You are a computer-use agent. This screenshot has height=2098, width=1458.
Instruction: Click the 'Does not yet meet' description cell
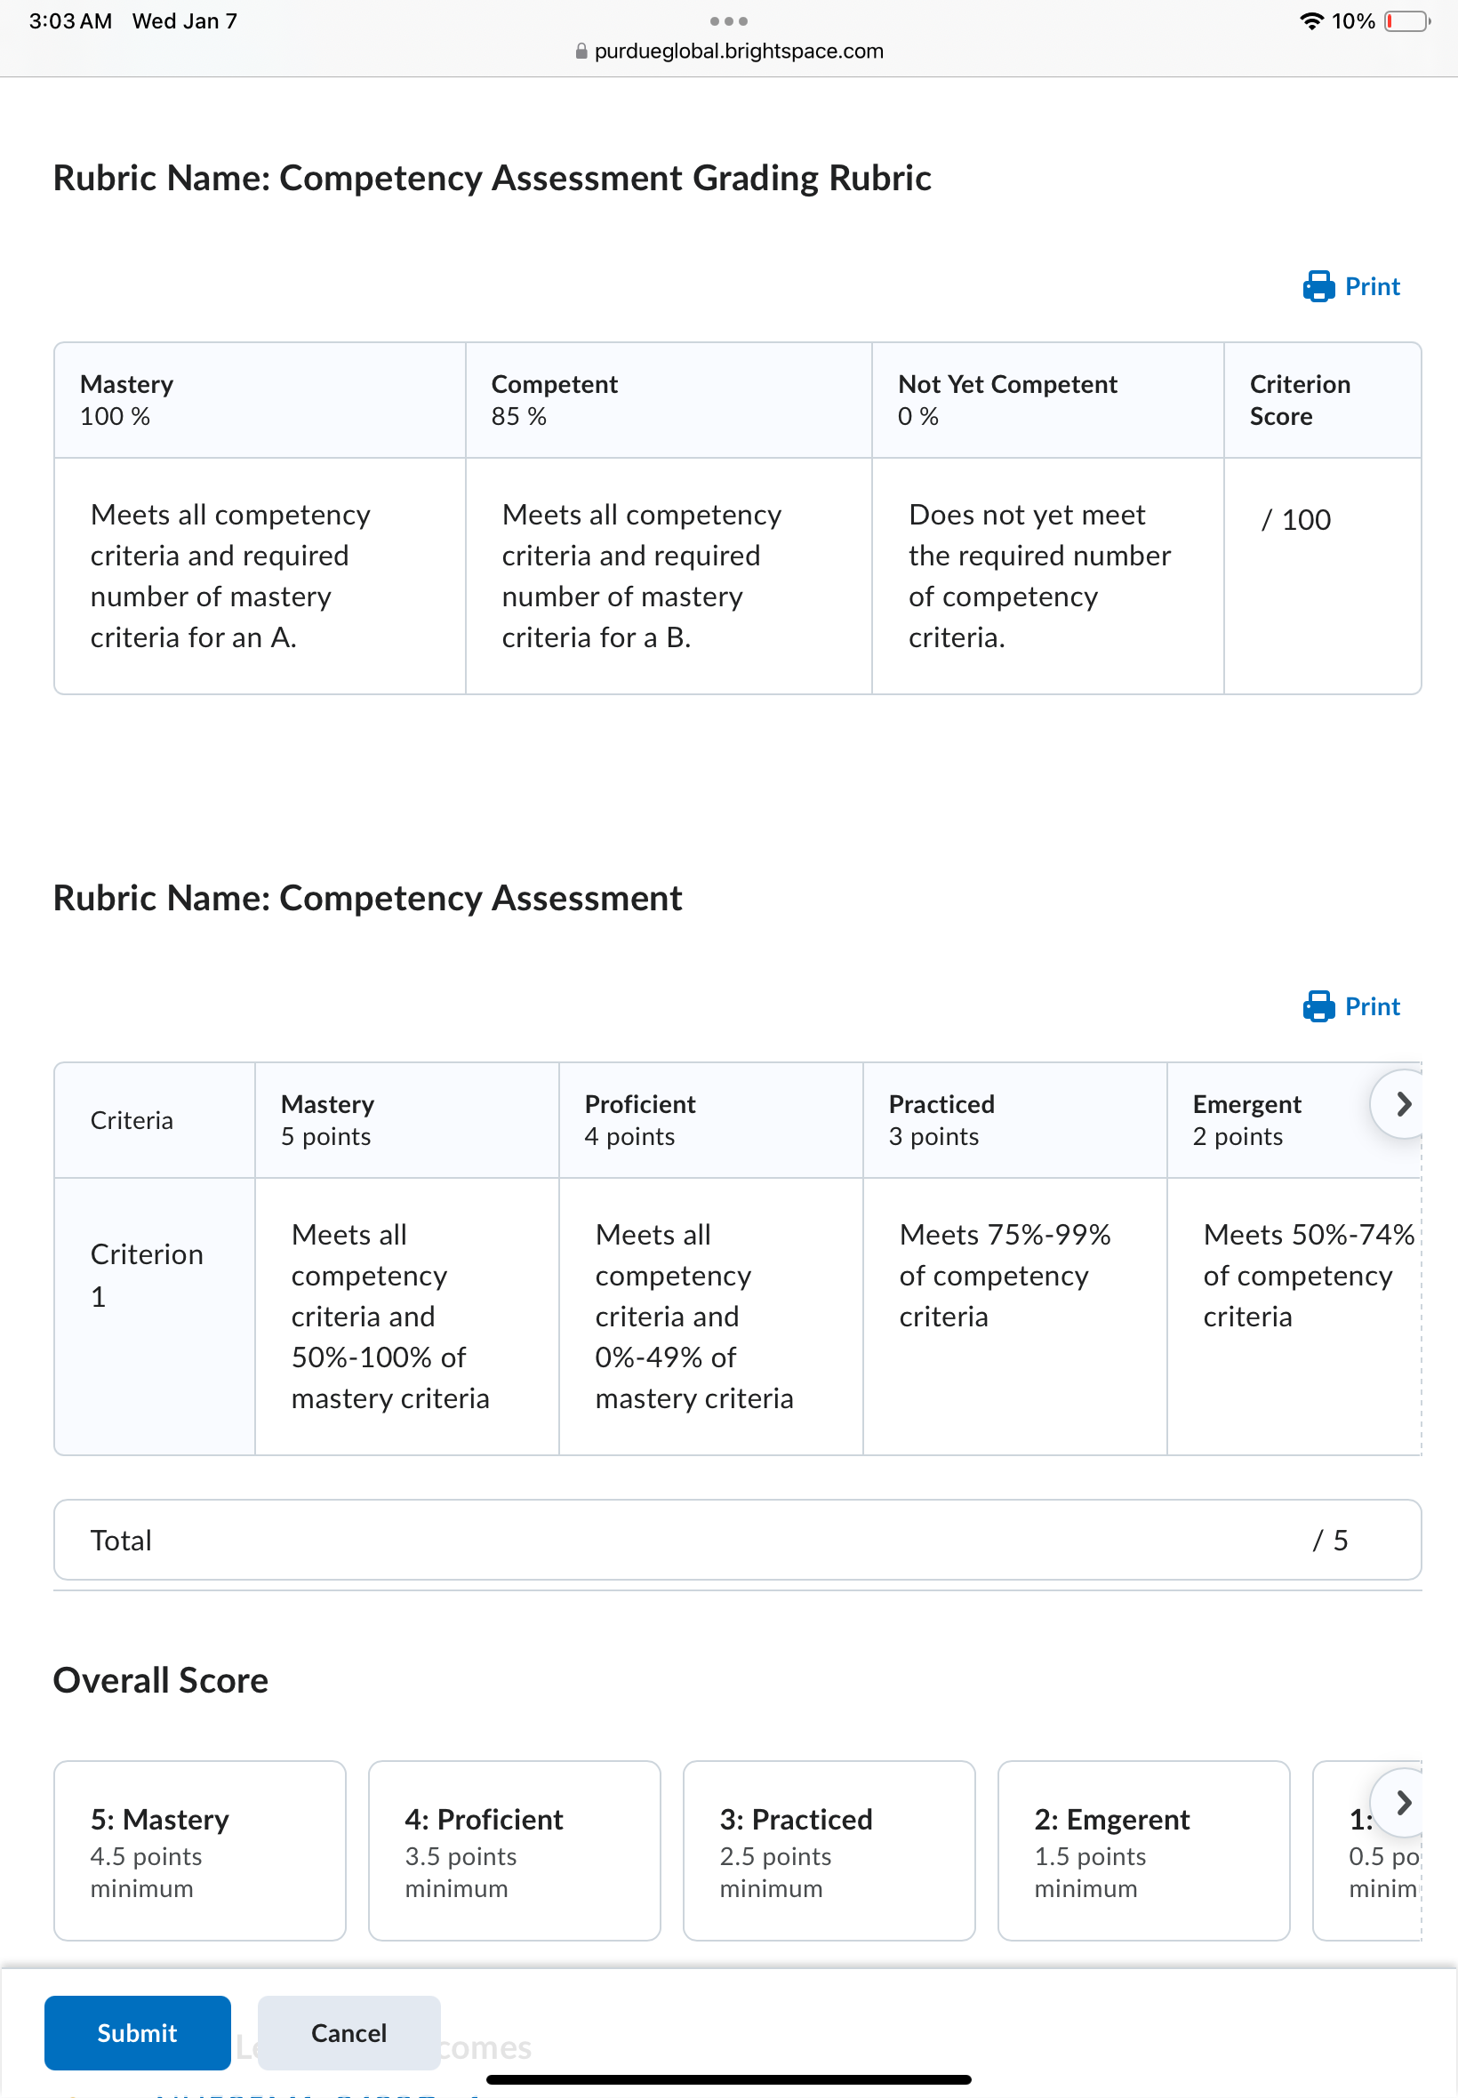(1048, 575)
